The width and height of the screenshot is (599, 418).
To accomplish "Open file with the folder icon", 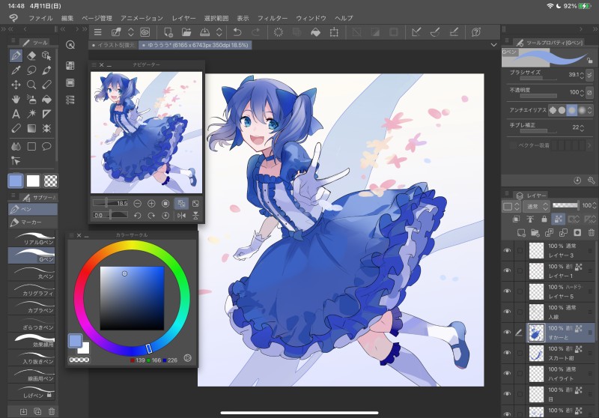I will (186, 32).
